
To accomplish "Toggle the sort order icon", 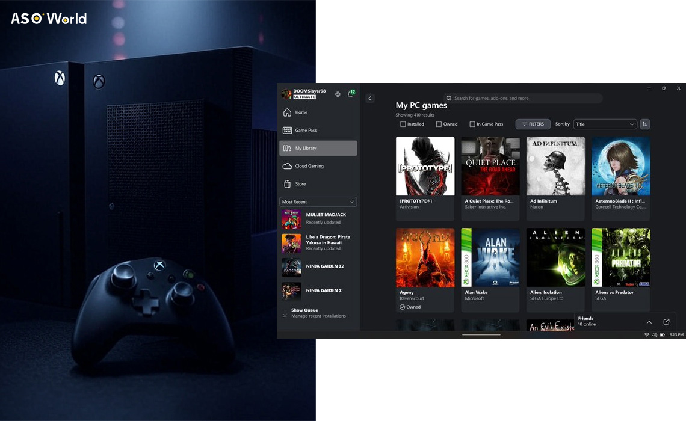I will (645, 124).
